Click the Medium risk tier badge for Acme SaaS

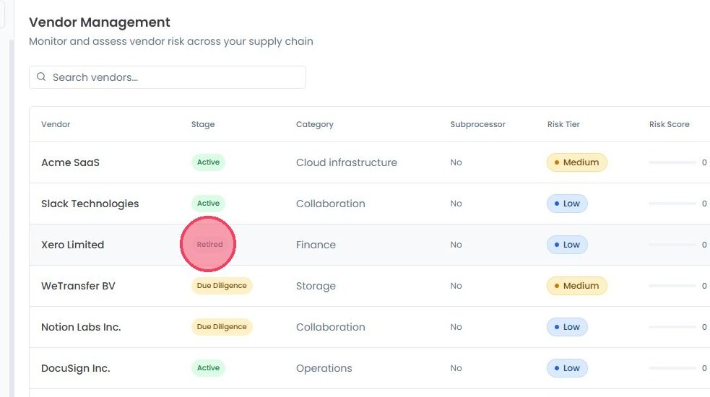coord(577,162)
